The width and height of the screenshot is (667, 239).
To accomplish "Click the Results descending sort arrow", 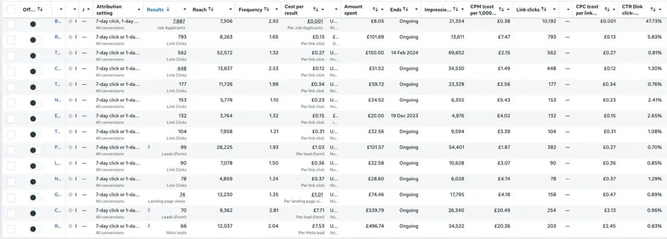I will (x=168, y=9).
